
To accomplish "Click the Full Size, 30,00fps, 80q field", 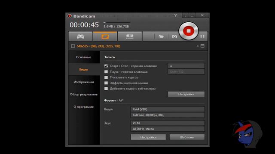I will 168,115.
